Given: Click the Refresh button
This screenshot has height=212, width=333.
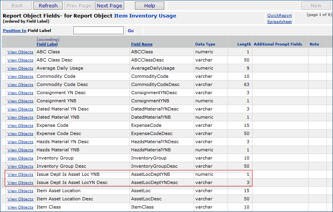Looking at the screenshot, I should click(x=48, y=5).
